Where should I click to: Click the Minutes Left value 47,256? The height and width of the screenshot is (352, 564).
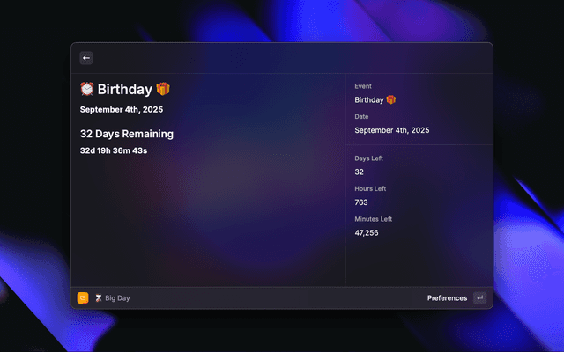(367, 233)
